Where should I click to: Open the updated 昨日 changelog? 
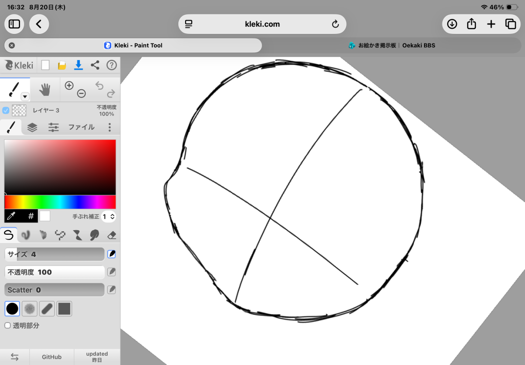(97, 357)
